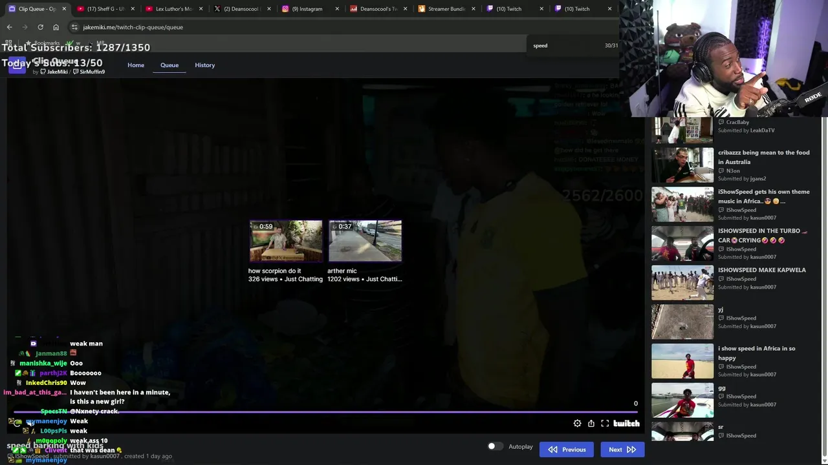Viewport: 828px width, 465px height.
Task: Click the CracBaby channel name
Action: [x=737, y=122]
